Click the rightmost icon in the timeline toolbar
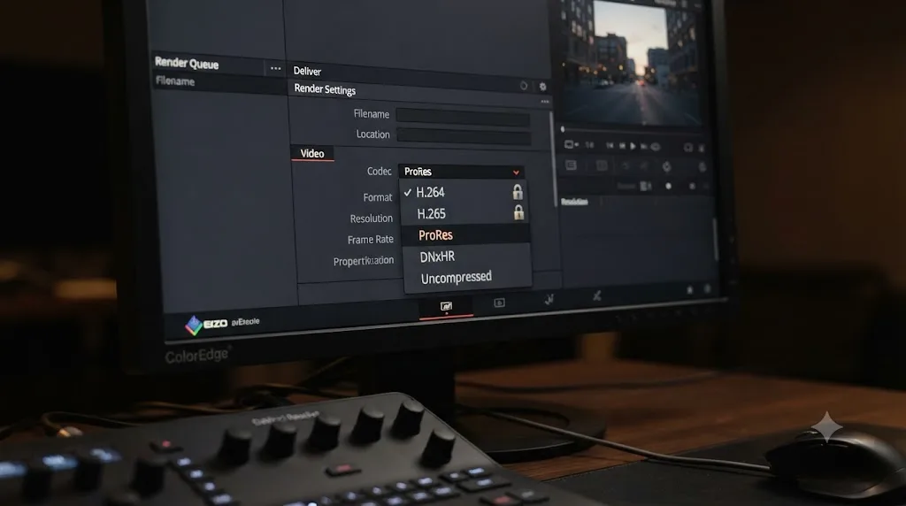Screen dimensions: 906x506 pos(702,167)
